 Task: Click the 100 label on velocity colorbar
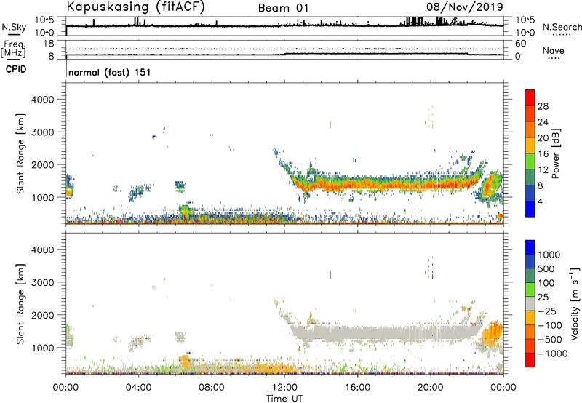[546, 283]
